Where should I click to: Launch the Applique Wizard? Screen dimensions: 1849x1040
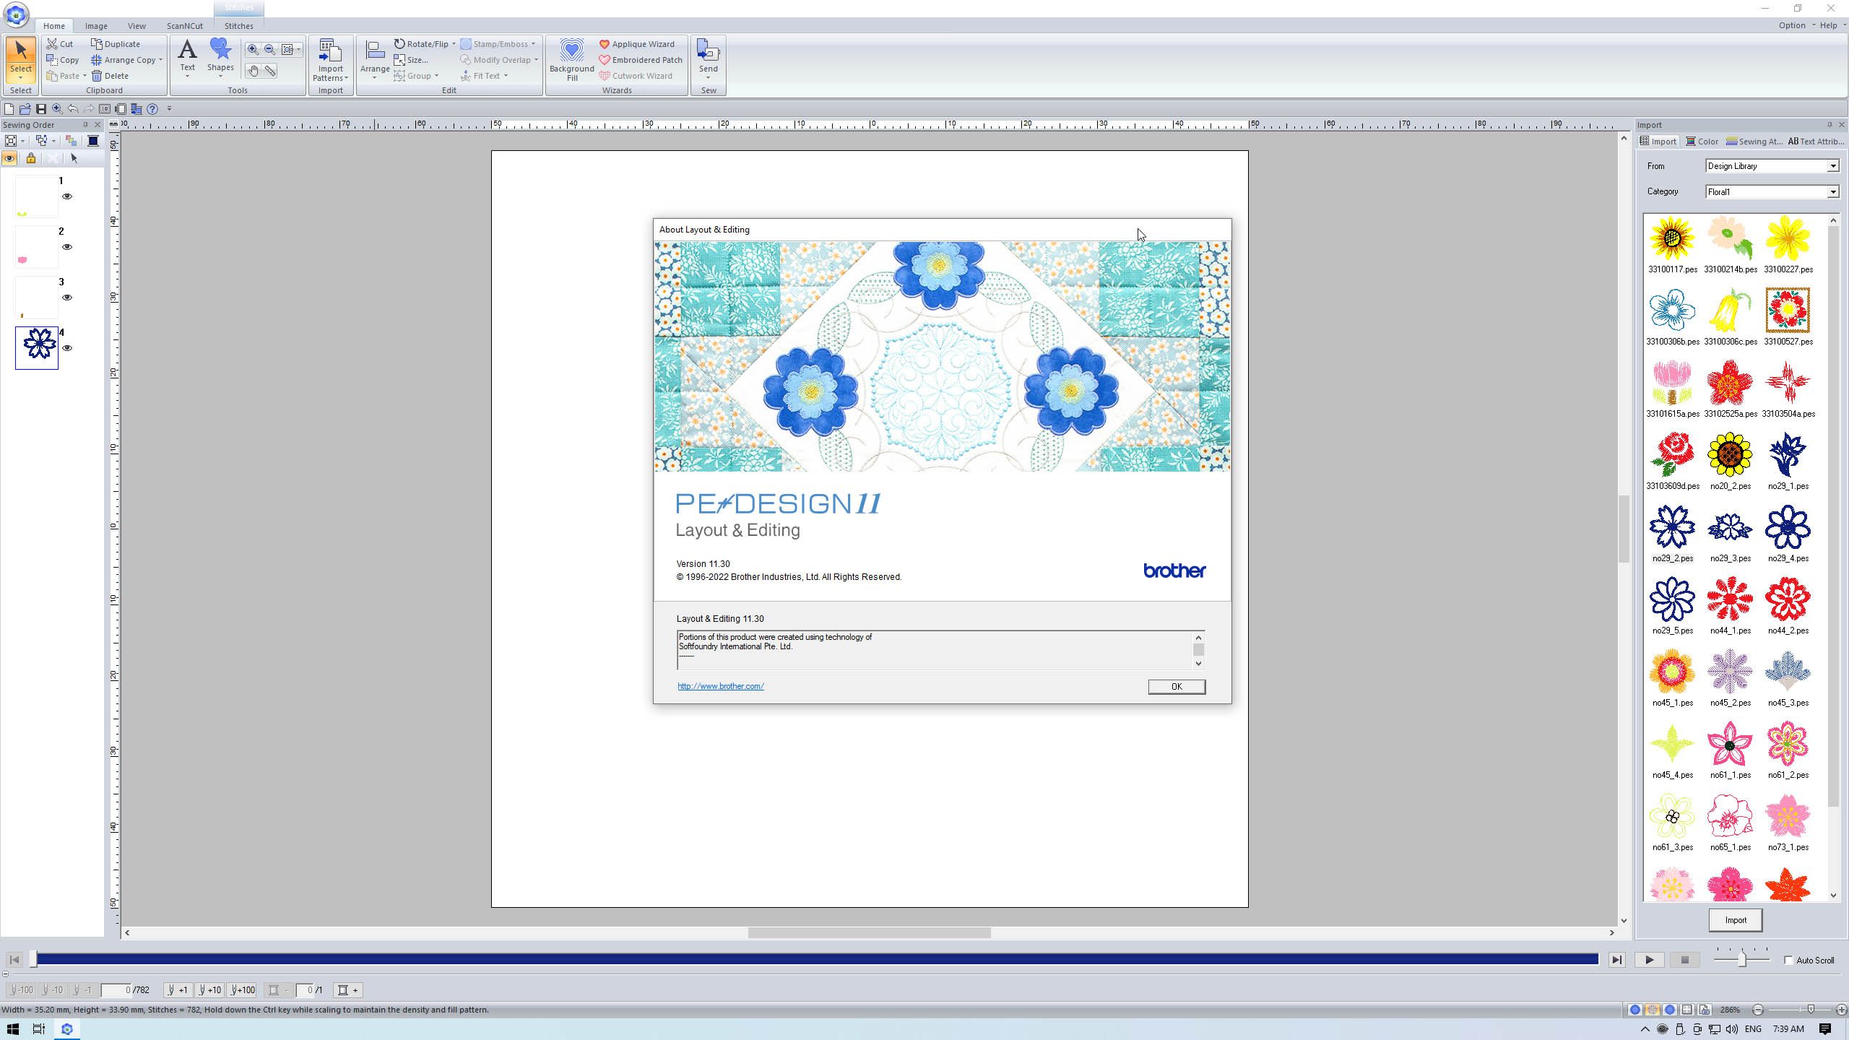coord(636,44)
